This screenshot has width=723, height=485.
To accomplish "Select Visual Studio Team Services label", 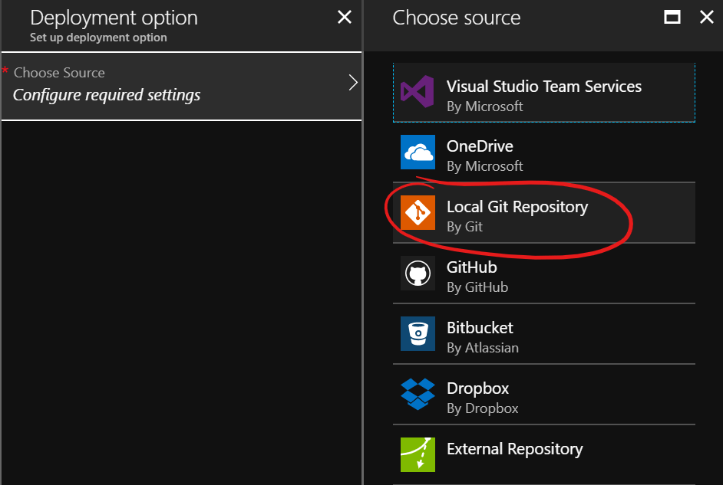I will point(543,87).
